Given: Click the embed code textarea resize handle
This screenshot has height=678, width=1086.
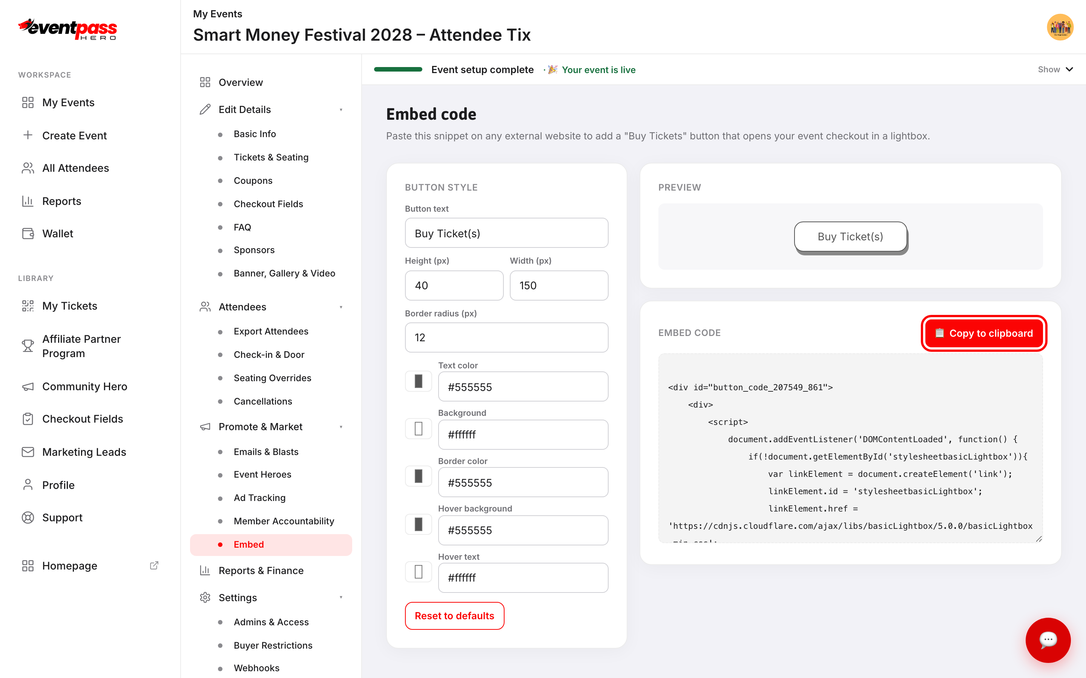Looking at the screenshot, I should point(1038,539).
